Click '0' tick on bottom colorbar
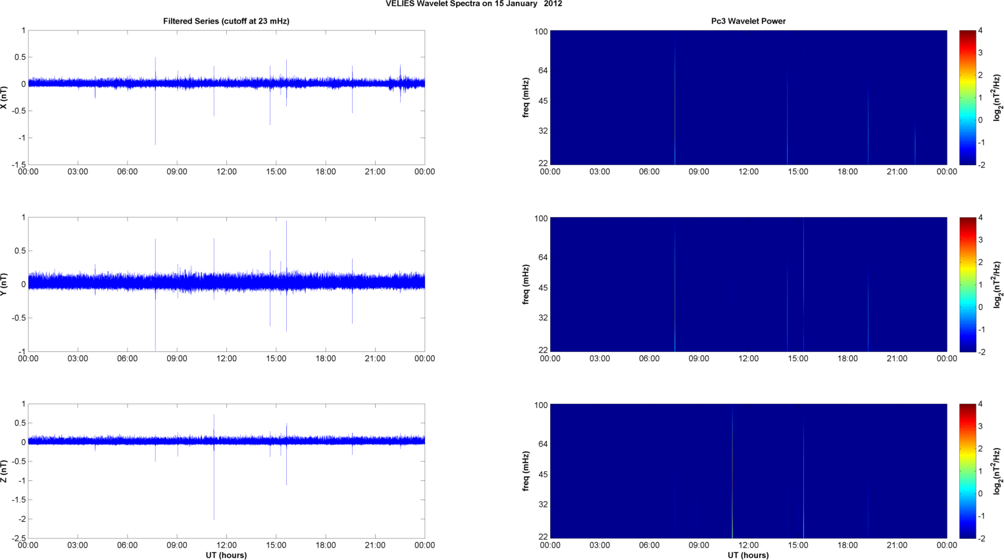Image resolution: width=1004 pixels, height=560 pixels. 980,494
